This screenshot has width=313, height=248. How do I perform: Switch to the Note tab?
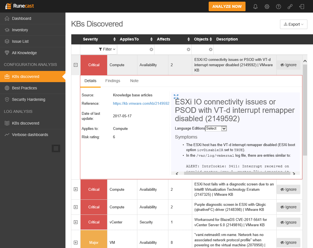tap(134, 81)
